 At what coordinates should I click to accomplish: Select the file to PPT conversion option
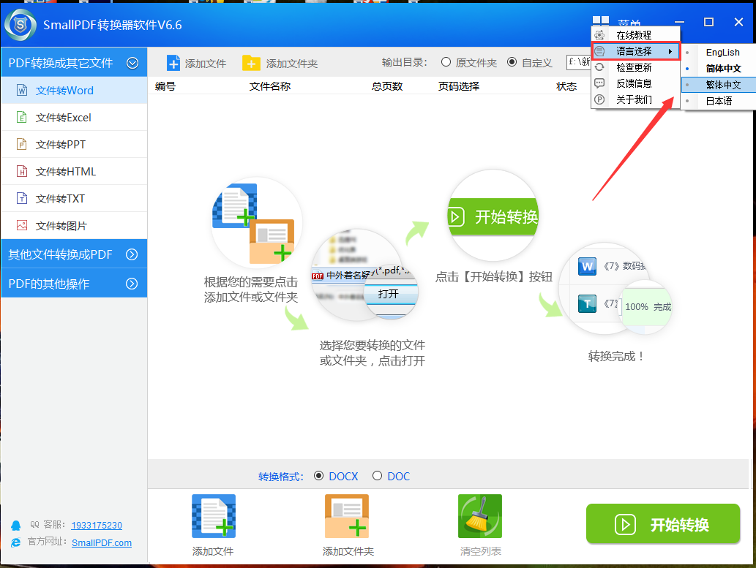point(61,145)
